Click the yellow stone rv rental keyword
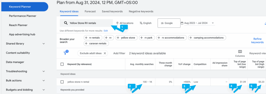The height and width of the screenshot is (94, 266). click(x=78, y=82)
